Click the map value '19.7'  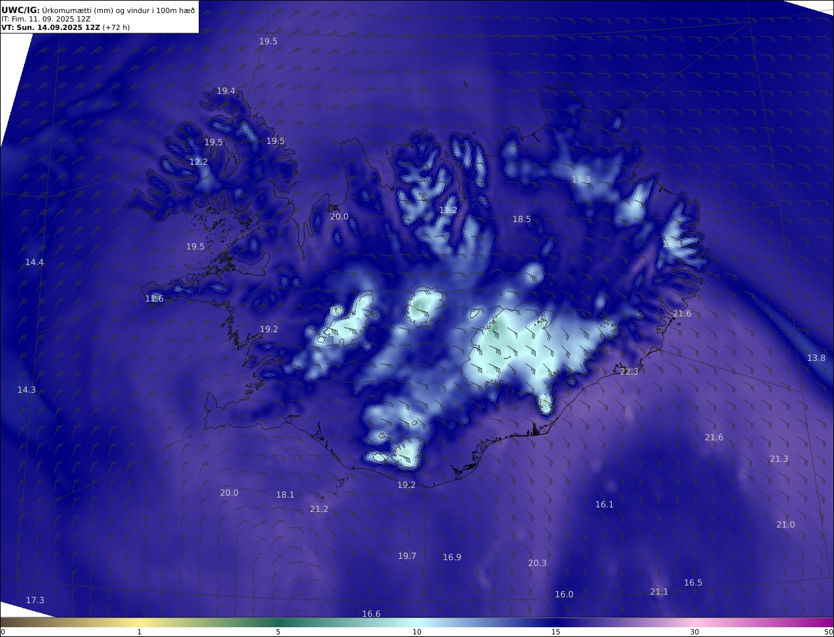[x=407, y=556]
